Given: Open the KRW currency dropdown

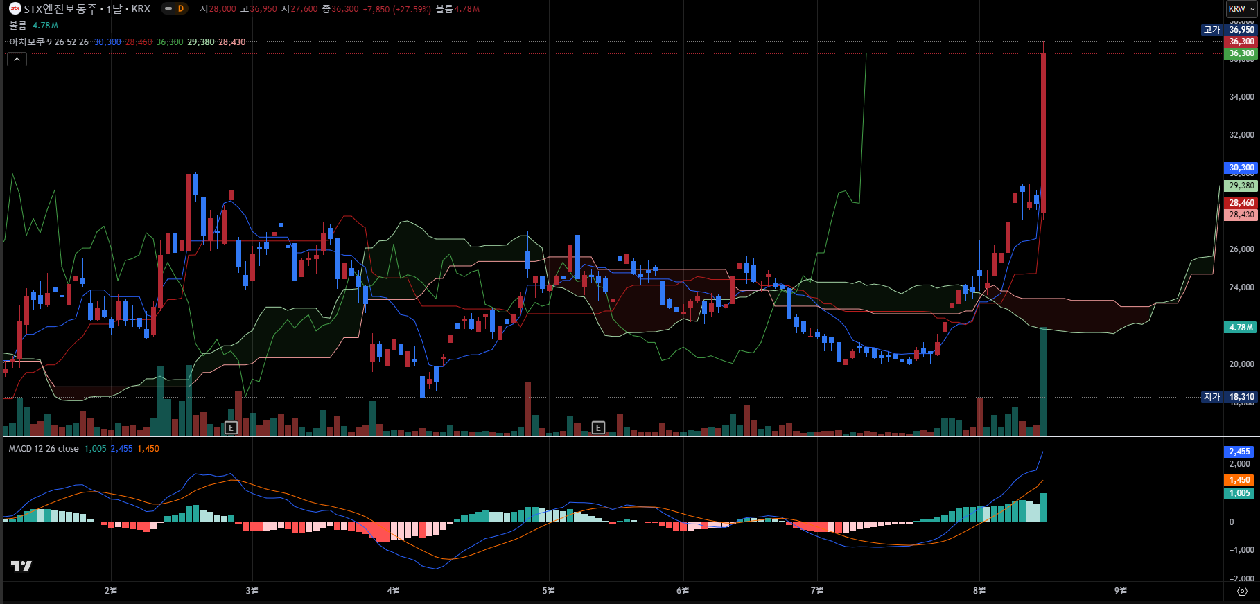Looking at the screenshot, I should click(1241, 9).
